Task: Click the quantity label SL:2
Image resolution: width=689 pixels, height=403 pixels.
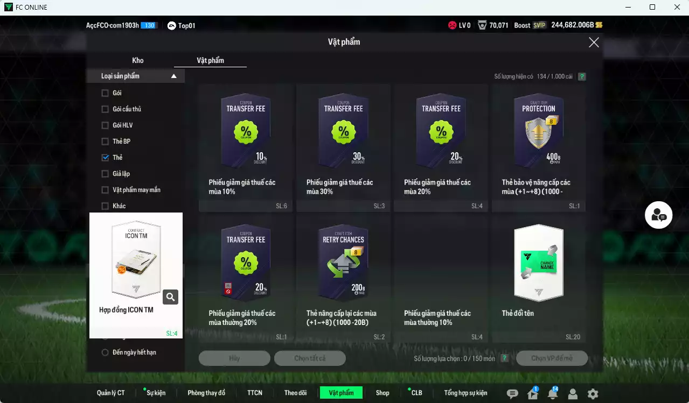Action: click(x=379, y=337)
